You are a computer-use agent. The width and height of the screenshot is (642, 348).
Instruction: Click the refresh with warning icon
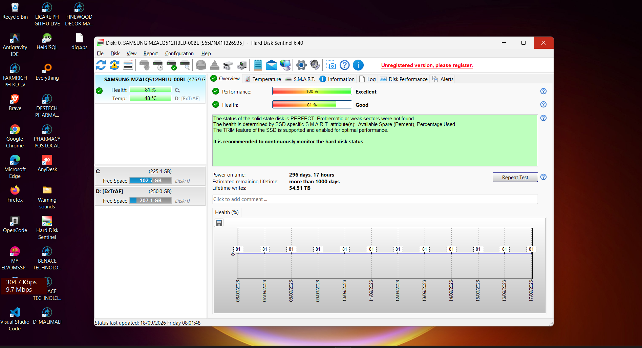click(x=114, y=65)
